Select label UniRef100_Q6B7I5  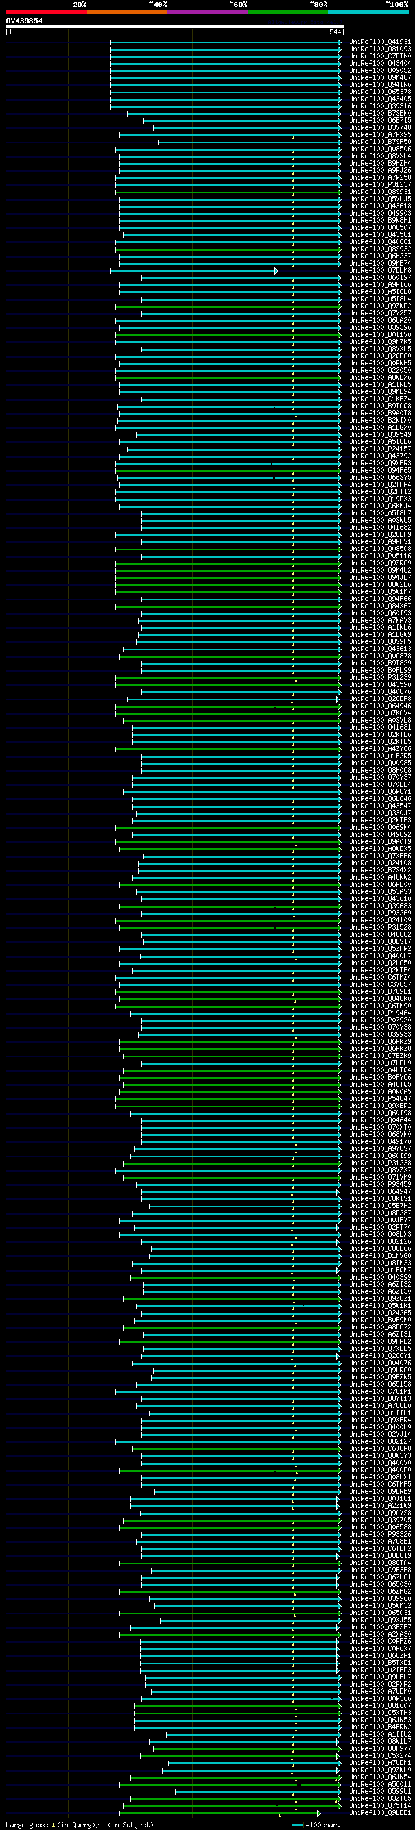pyautogui.click(x=380, y=121)
